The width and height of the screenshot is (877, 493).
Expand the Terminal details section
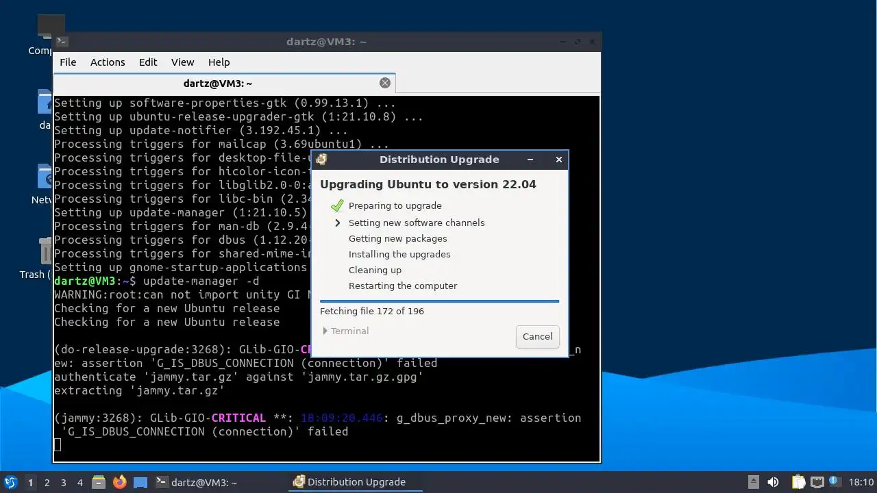346,331
